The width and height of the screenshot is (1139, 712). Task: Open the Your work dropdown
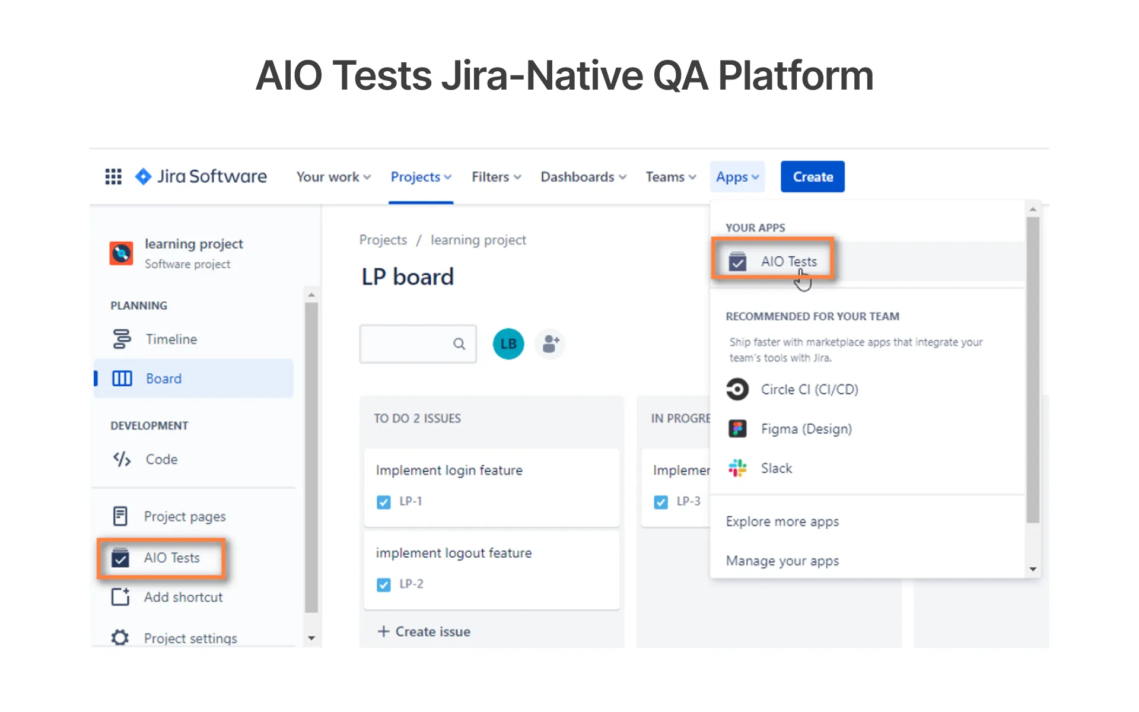coord(333,177)
